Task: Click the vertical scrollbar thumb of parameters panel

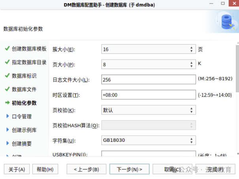Action: click(x=237, y=69)
